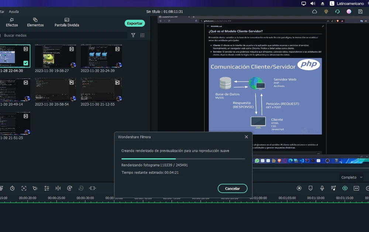Image resolution: width=369 pixels, height=232 pixels.
Task: Switch to the Efectos tab
Action: click(12, 22)
